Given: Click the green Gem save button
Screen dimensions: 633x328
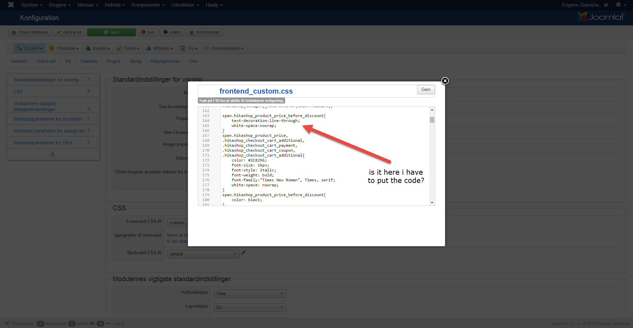Looking at the screenshot, I should click(x=111, y=32).
